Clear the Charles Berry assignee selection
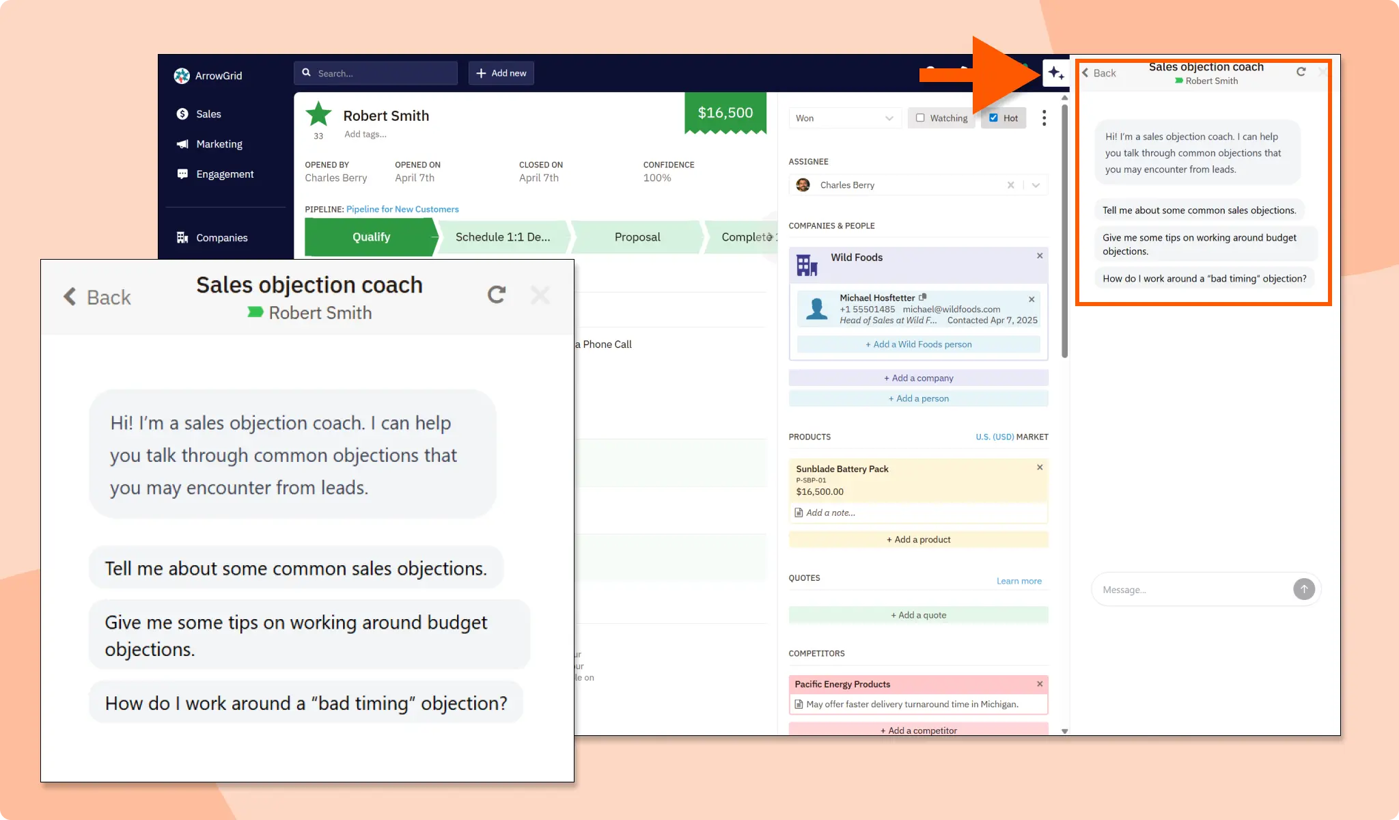The image size is (1399, 820). point(1010,185)
